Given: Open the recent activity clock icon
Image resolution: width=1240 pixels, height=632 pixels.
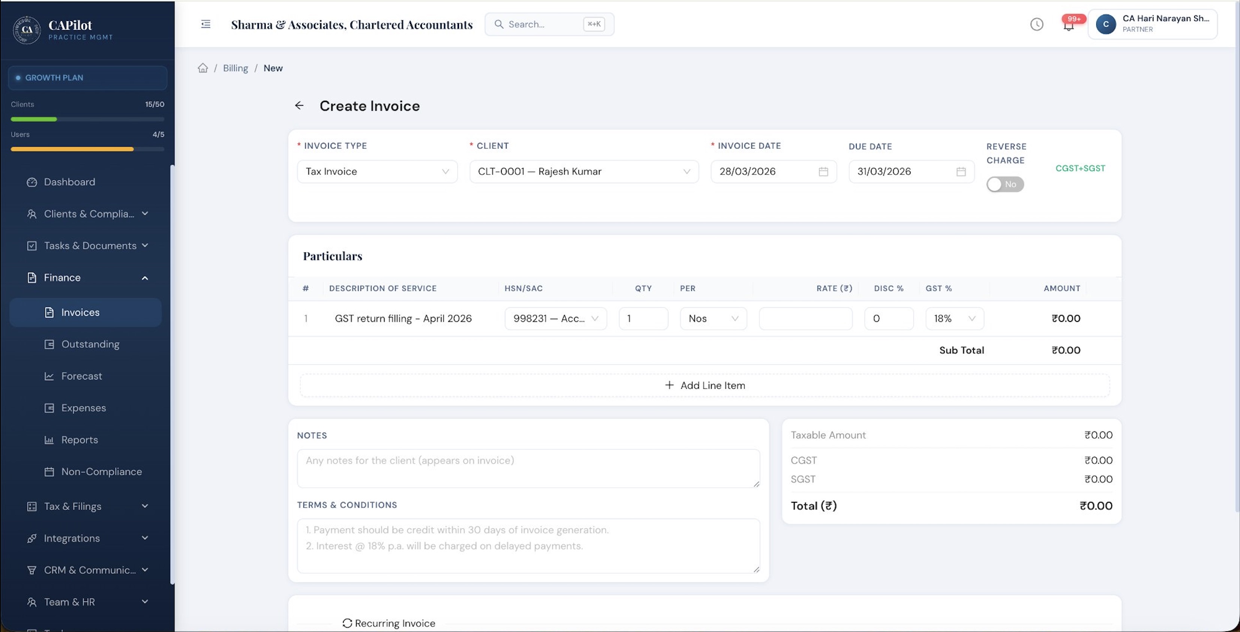Looking at the screenshot, I should tap(1036, 24).
